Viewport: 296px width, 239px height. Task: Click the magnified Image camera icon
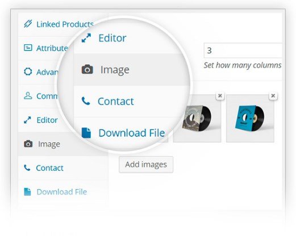pos(87,69)
